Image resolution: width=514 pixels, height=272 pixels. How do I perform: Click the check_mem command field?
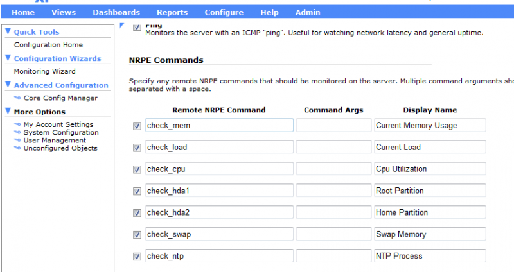[219, 125]
